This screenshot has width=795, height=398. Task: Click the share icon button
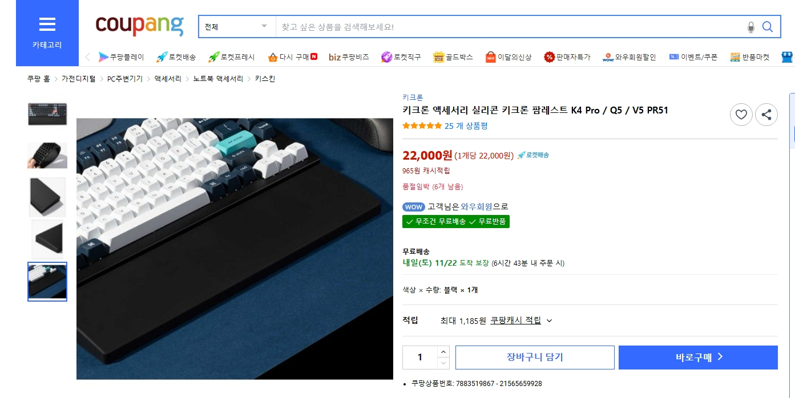pos(766,115)
